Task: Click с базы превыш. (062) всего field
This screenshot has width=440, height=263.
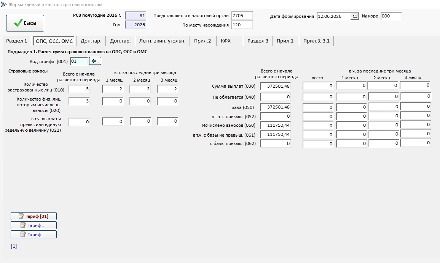Action: click(x=318, y=144)
